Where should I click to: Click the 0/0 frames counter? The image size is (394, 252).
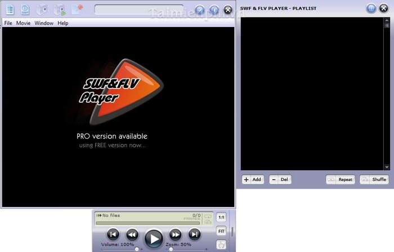coord(196,215)
